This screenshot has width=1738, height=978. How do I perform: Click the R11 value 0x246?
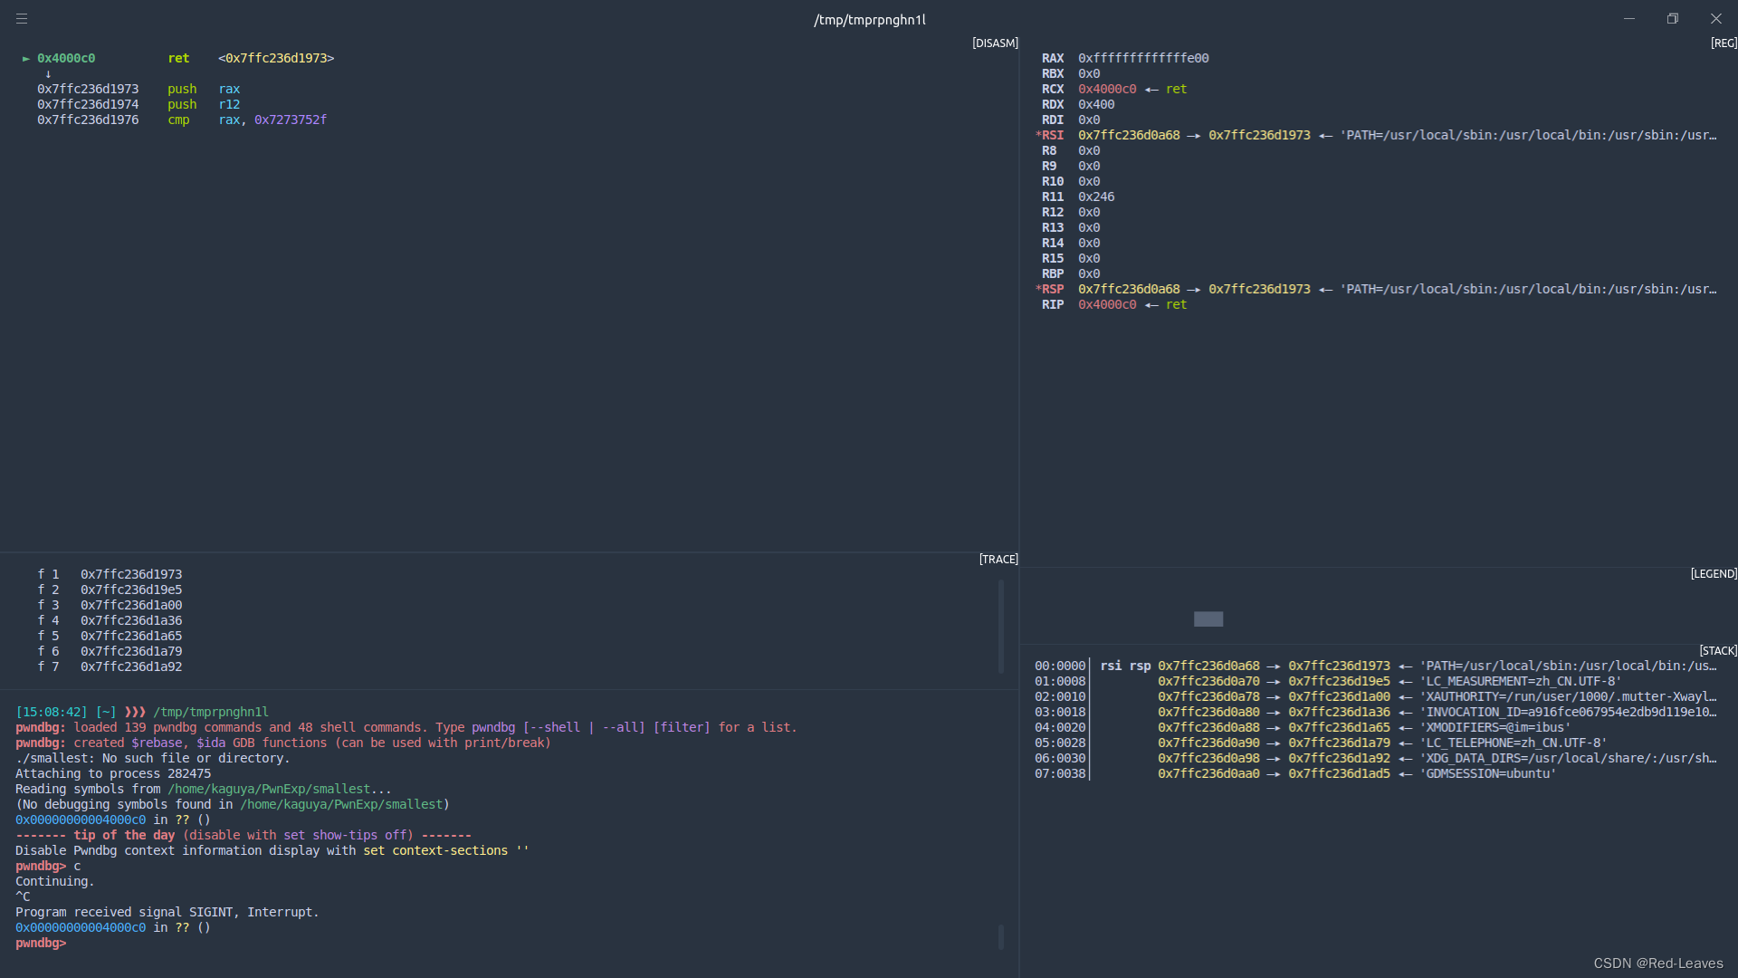click(1096, 197)
